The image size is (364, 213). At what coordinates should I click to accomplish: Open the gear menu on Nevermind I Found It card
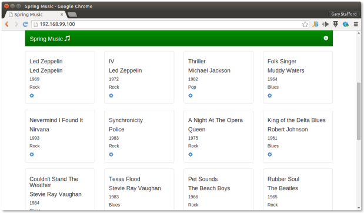point(32,154)
